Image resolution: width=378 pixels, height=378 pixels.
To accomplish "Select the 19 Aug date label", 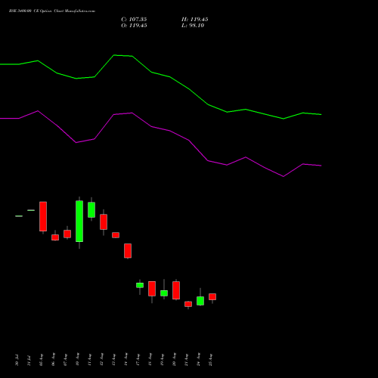I will [x=162, y=360].
